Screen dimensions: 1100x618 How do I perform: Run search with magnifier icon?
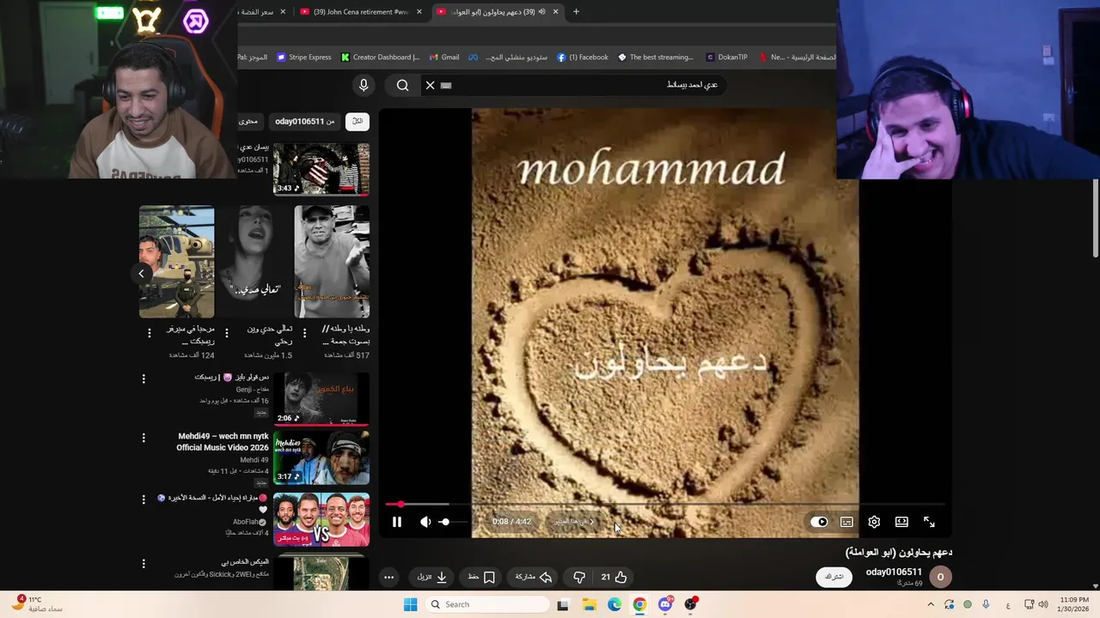pyautogui.click(x=402, y=85)
